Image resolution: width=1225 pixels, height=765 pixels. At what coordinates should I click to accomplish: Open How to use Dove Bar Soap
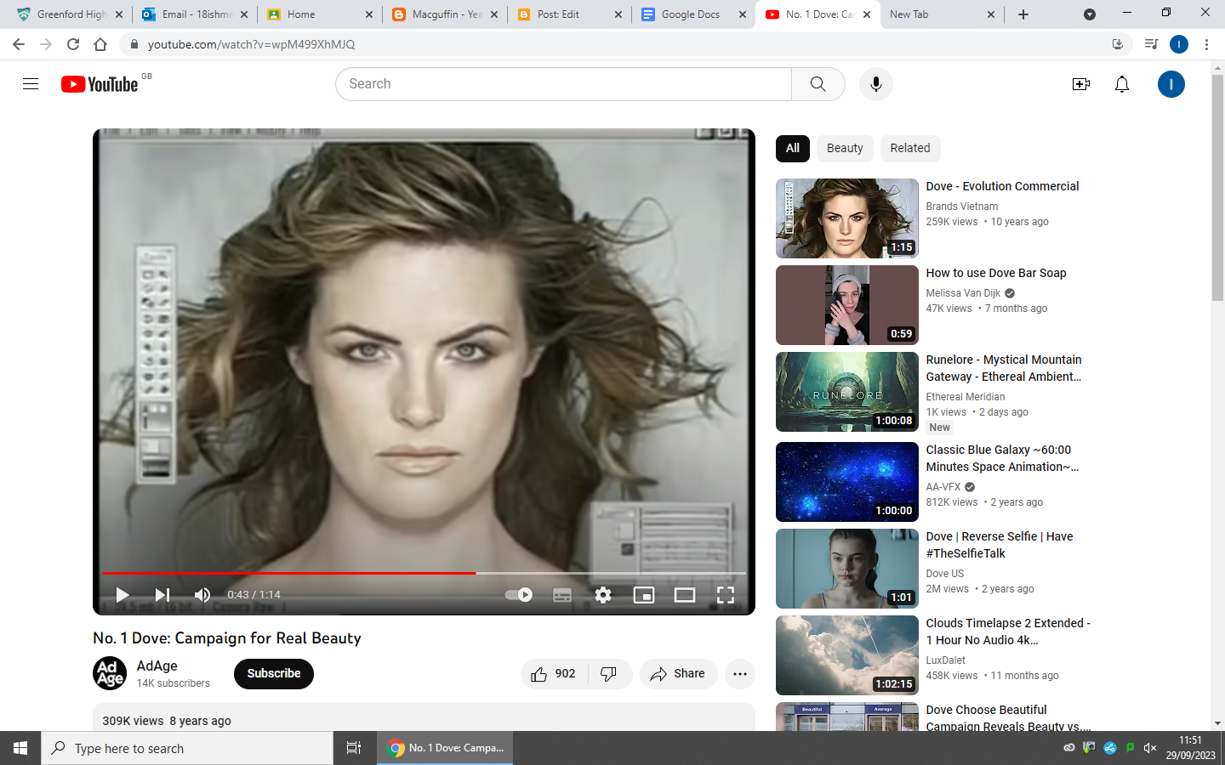(996, 273)
